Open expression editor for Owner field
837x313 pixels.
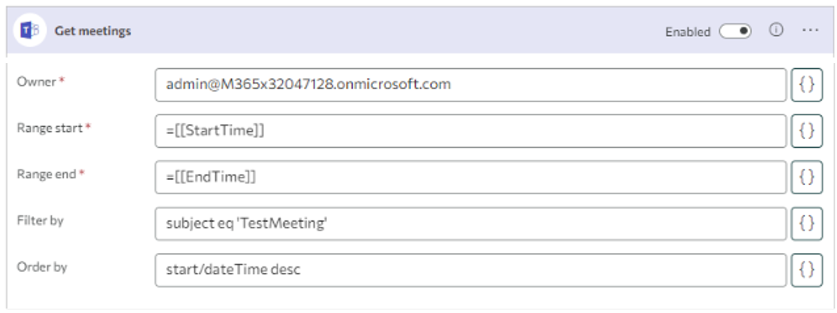(806, 85)
